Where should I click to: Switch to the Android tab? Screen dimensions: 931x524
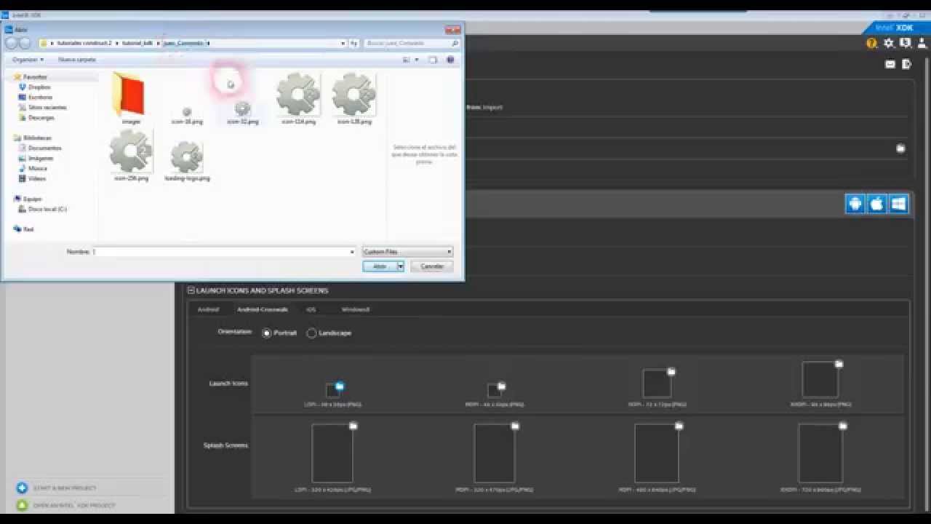point(208,309)
